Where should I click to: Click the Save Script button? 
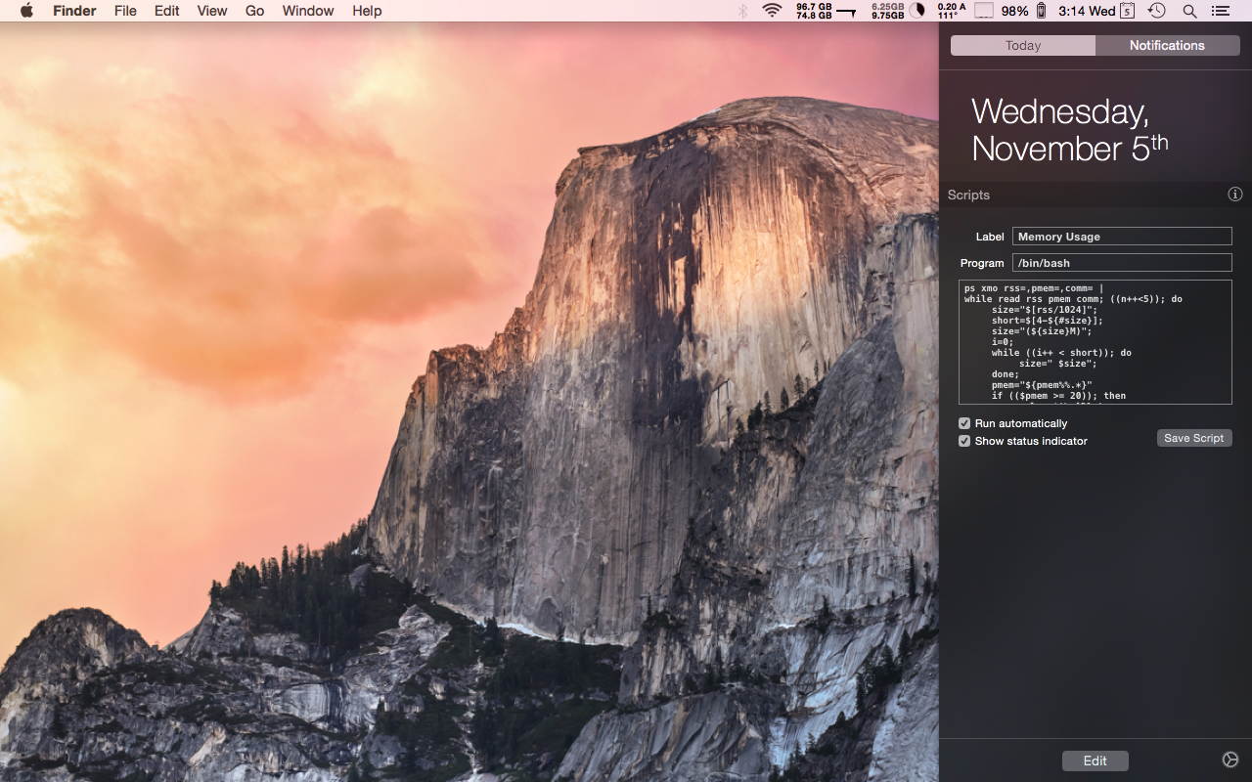(1194, 438)
